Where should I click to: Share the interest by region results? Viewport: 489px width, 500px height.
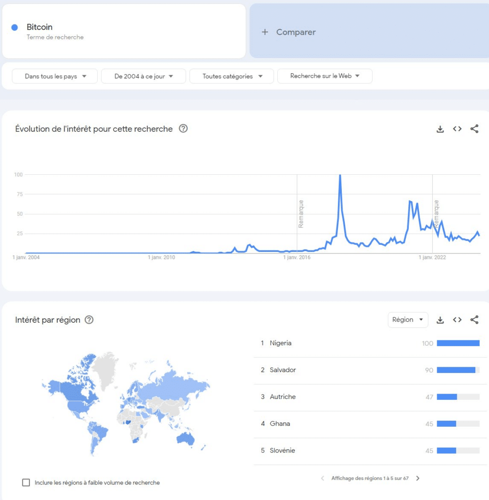pyautogui.click(x=474, y=320)
